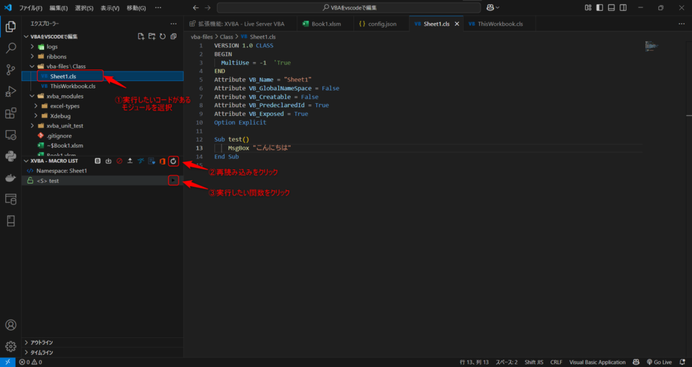The height and width of the screenshot is (367, 692).
Task: Click the Shift JIS encoding indicator
Action: point(533,362)
